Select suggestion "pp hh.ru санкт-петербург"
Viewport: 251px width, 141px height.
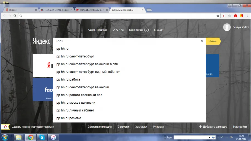click(129, 57)
